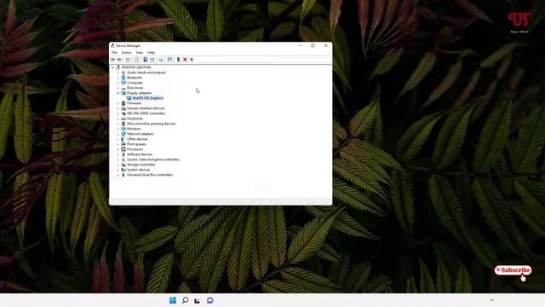Viewport: 545px width, 307px height.
Task: Select Mice and other pointing devices label
Action: pyautogui.click(x=152, y=124)
